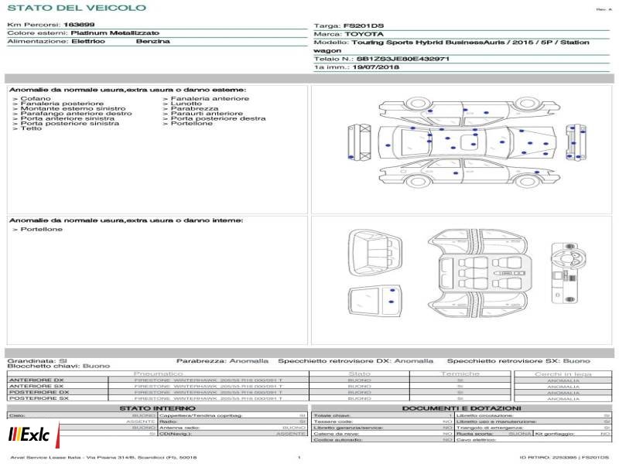
Task: Click the lower side-view car exterior diagram
Action: coord(470,172)
